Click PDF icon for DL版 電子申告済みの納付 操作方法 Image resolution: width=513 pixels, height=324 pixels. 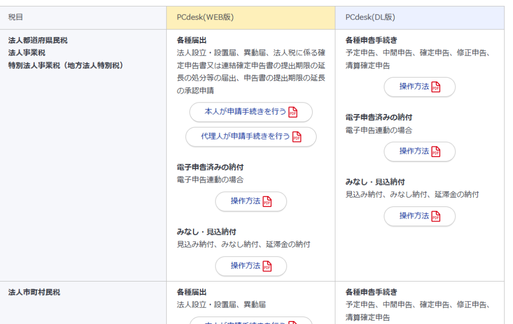point(435,152)
